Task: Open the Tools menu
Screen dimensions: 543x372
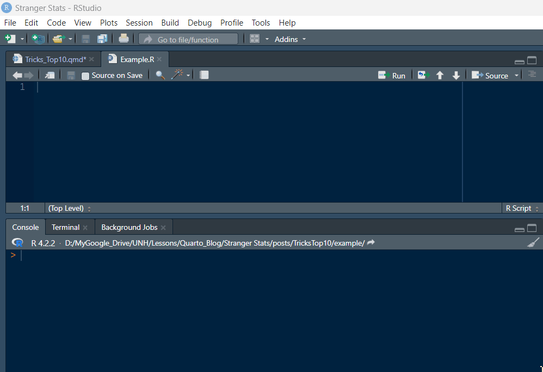Action: pyautogui.click(x=261, y=23)
